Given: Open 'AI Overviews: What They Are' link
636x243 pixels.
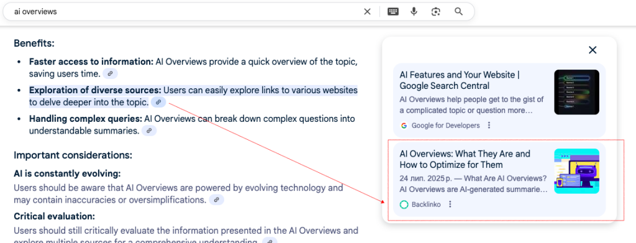Looking at the screenshot, I should point(465,160).
